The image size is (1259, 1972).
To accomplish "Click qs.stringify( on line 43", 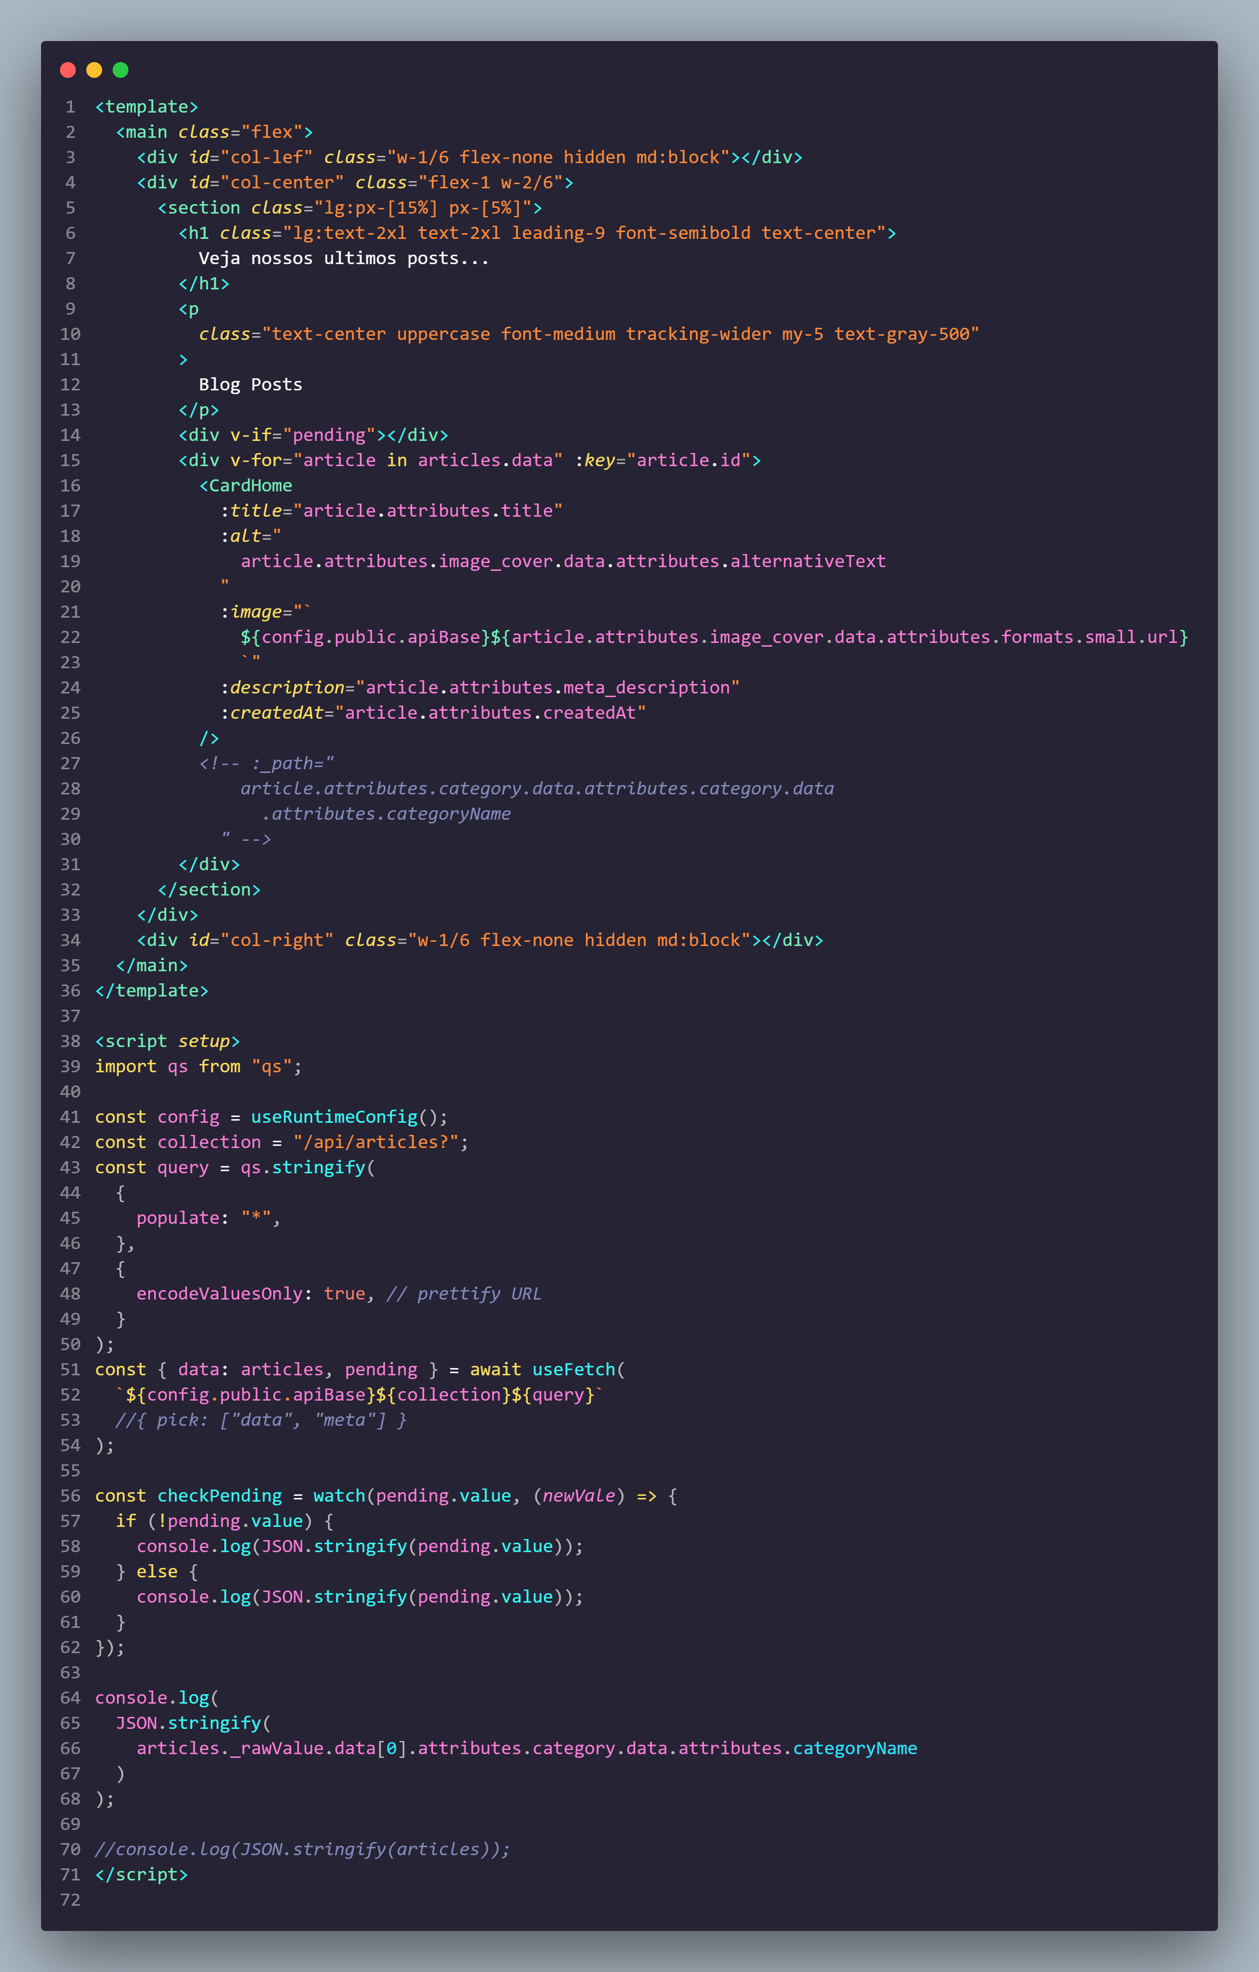I will (308, 1168).
